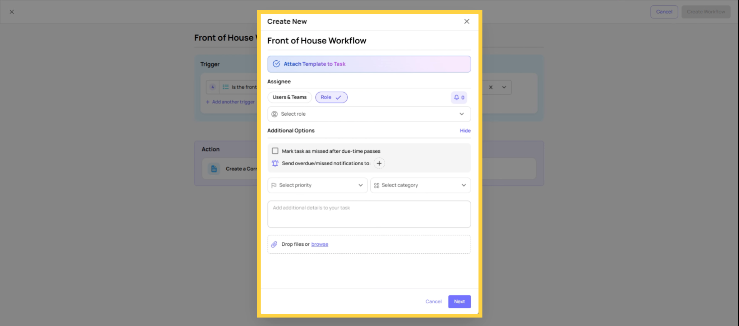This screenshot has height=326, width=739.
Task: Click Create Workflow in background window
Action: point(706,12)
